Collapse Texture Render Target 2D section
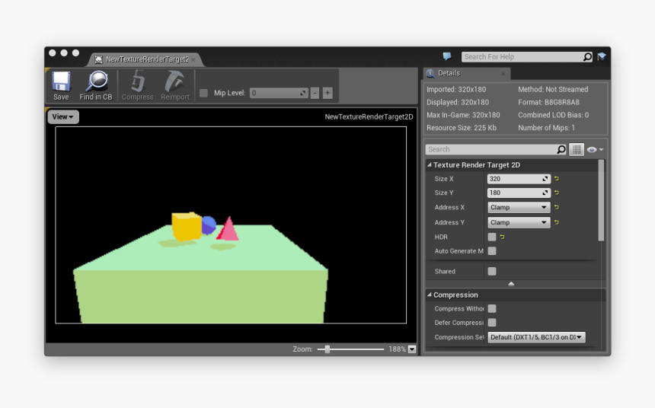This screenshot has width=655, height=408. click(429, 165)
